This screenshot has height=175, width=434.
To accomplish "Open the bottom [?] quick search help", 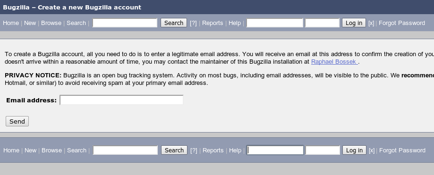I will point(194,150).
